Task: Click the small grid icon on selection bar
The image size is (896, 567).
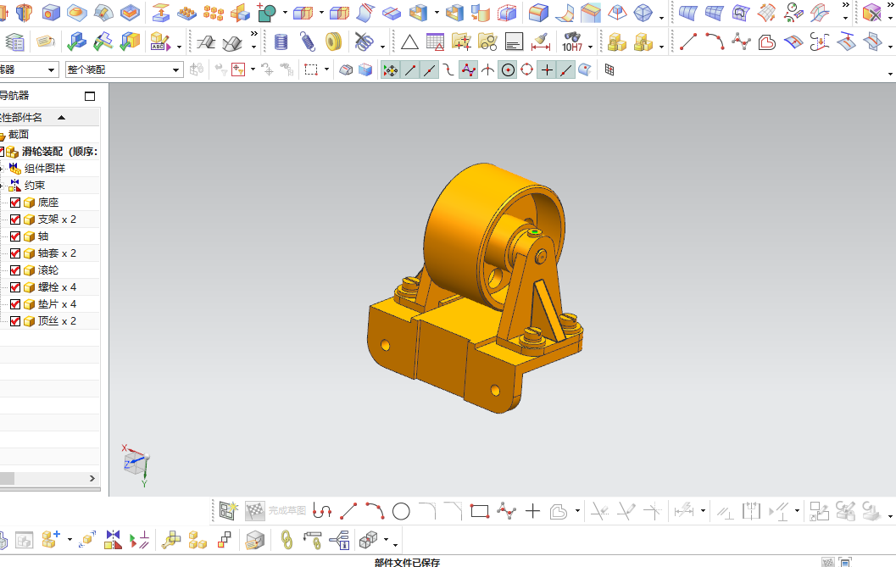Action: (x=609, y=69)
